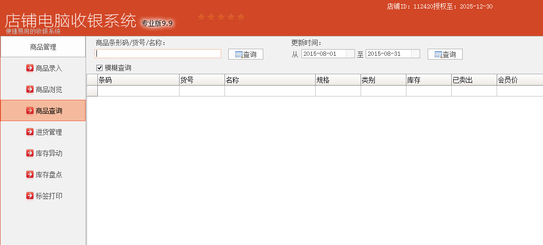Click the search icon on the barcode 查询 button
Viewport: 543px width, 245px height.
(x=239, y=54)
